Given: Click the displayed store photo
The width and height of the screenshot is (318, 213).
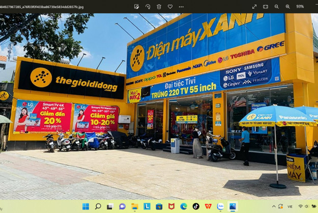Looking at the screenshot, I should 159,106.
